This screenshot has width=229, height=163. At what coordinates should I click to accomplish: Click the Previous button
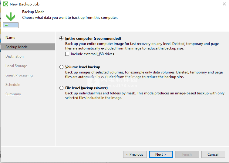pos(135,155)
